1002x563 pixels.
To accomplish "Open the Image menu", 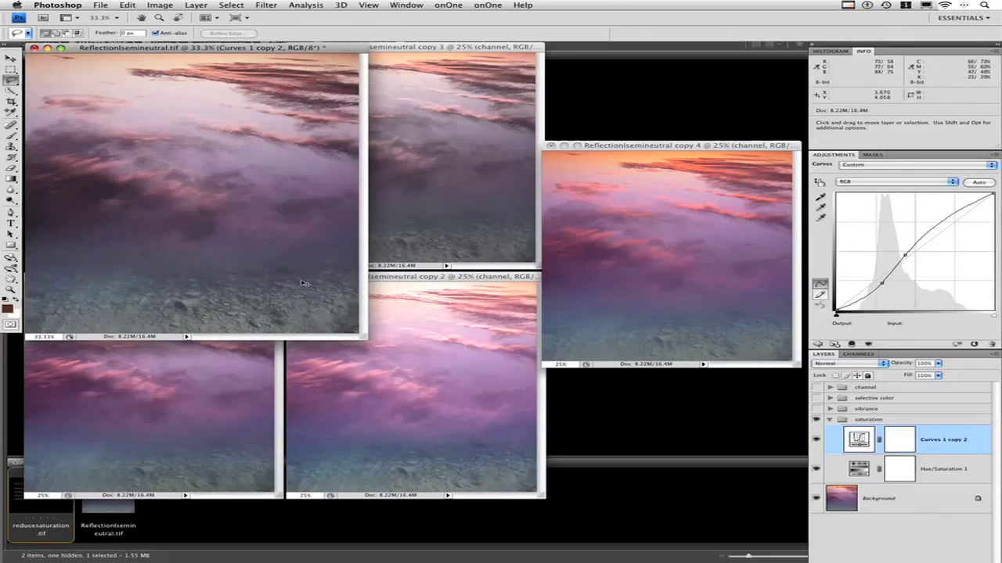I will (x=160, y=5).
